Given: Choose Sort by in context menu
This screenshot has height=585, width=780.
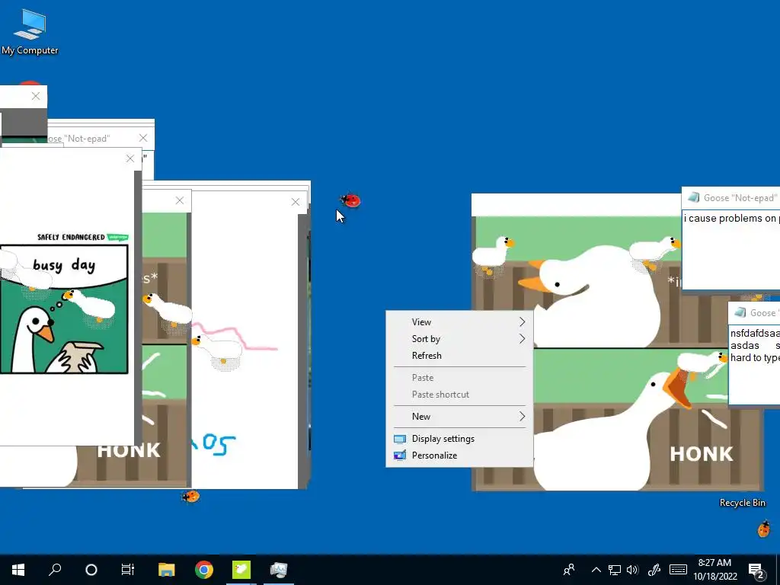Looking at the screenshot, I should pyautogui.click(x=459, y=339).
